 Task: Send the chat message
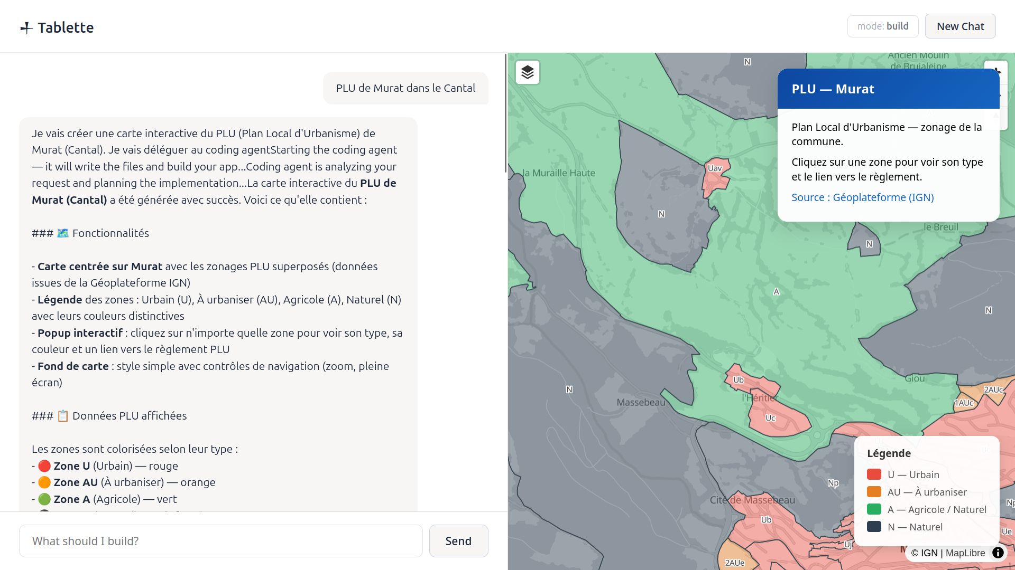pyautogui.click(x=458, y=541)
